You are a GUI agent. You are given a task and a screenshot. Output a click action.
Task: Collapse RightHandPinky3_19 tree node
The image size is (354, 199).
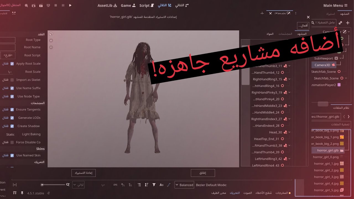click(x=289, y=92)
